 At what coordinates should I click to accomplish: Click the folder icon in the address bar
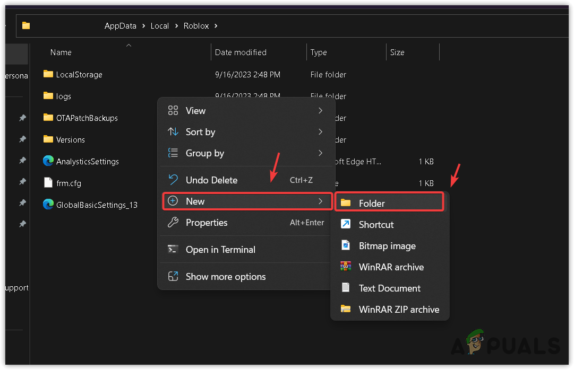(26, 25)
